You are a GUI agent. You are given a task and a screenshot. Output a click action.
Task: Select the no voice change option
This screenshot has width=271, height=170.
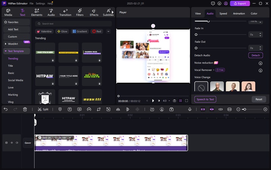[x=201, y=87]
